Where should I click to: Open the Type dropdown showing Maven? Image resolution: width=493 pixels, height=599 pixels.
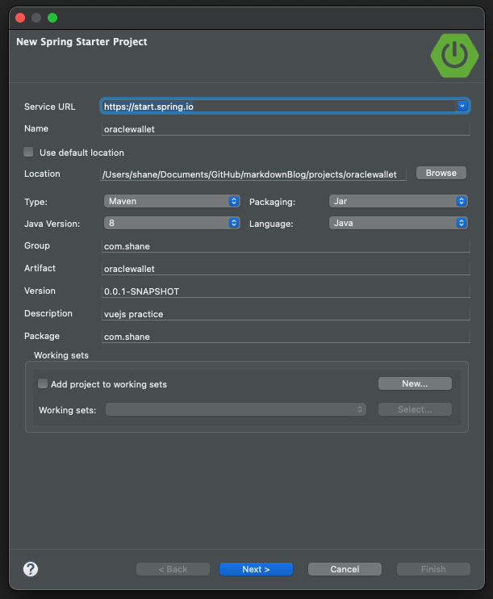click(172, 201)
